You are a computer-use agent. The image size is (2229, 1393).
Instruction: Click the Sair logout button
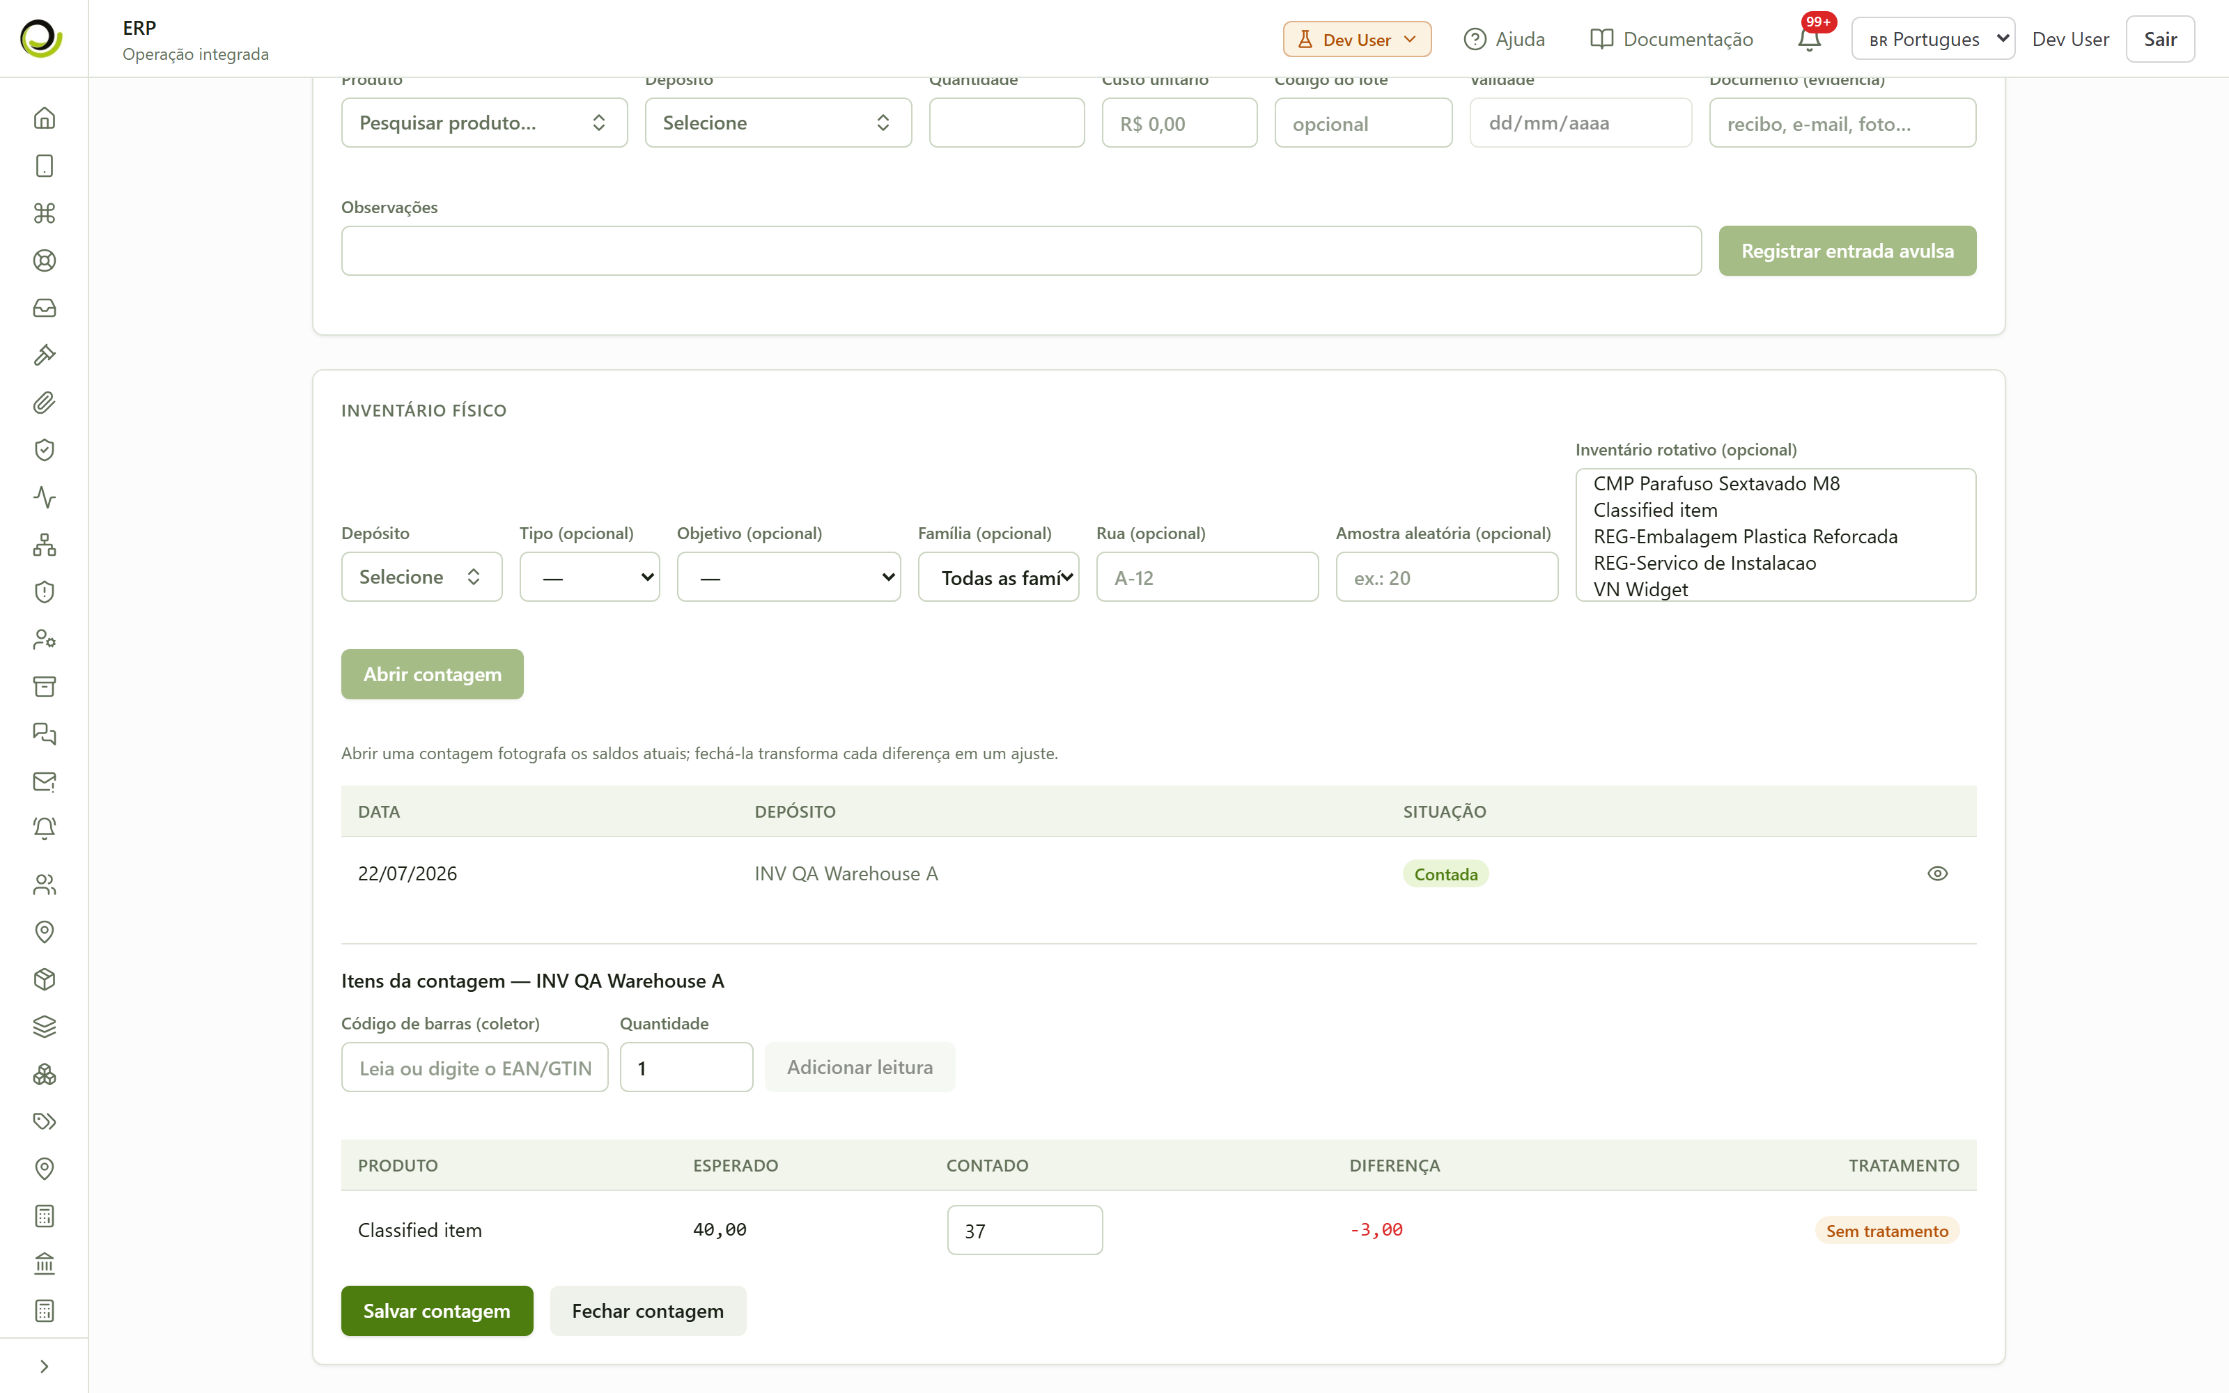pyautogui.click(x=2160, y=39)
